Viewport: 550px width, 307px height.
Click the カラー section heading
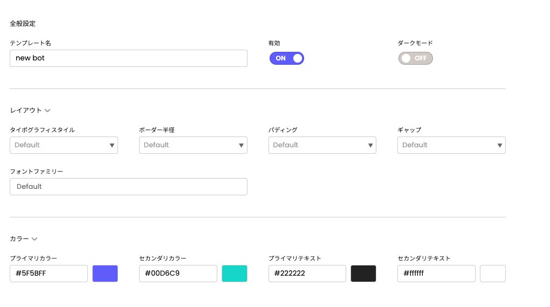(19, 239)
